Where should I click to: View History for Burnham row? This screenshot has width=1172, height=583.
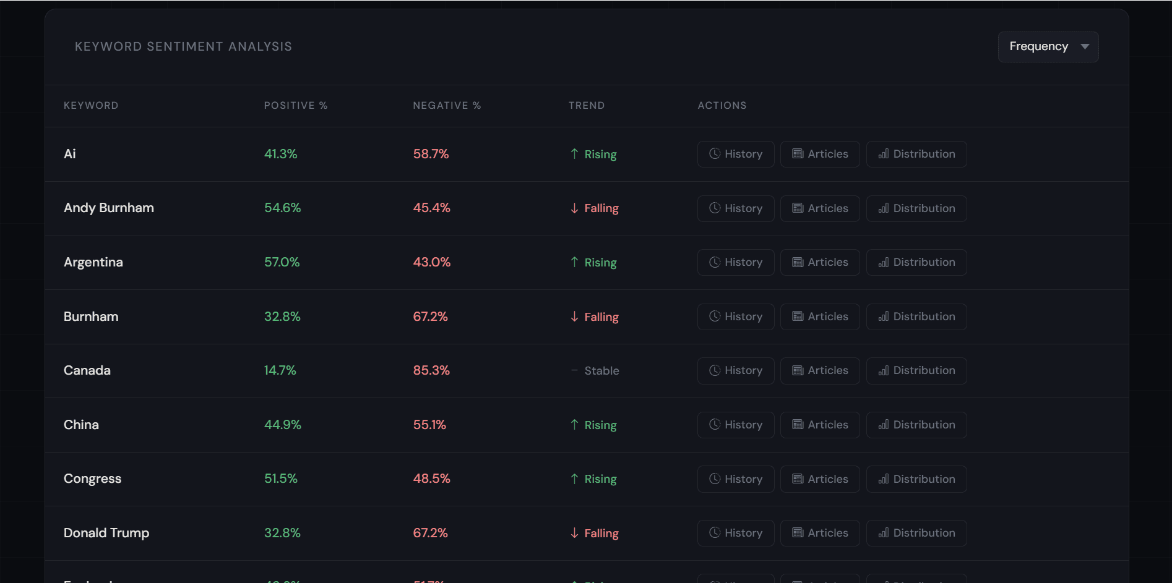(x=736, y=317)
